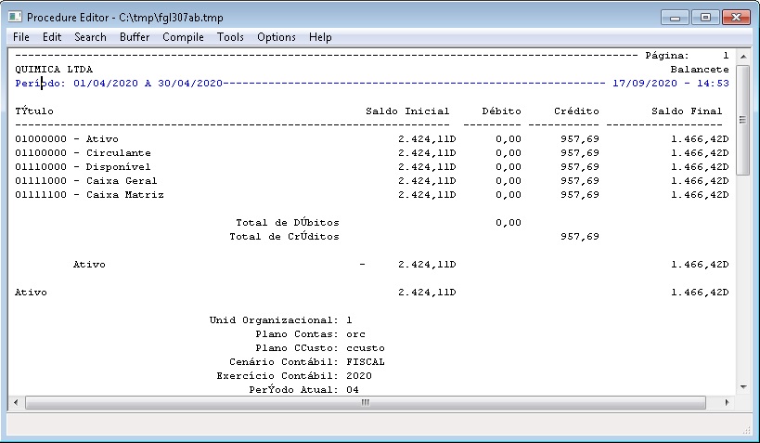Screen dimensions: 760x443
Task: Click the '01111100 - Caixa Matriz' row
Action: (372, 195)
